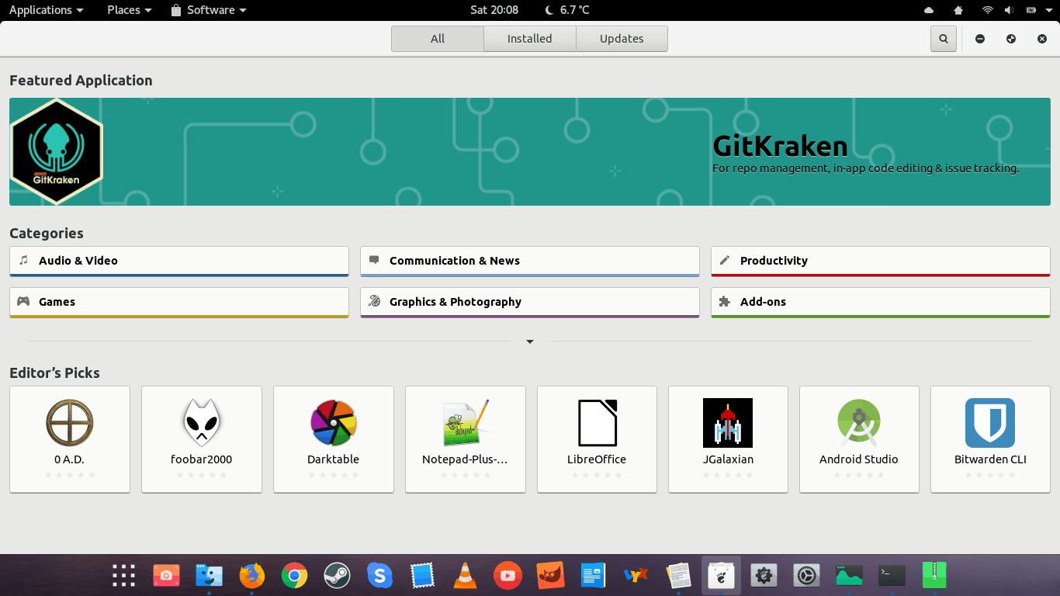Launch Steam from the dock
Viewport: 1060px width, 596px height.
click(337, 575)
